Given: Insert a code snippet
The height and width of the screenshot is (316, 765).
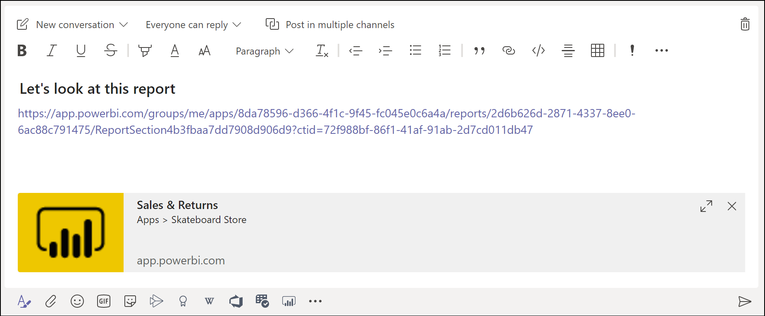Looking at the screenshot, I should pos(539,50).
